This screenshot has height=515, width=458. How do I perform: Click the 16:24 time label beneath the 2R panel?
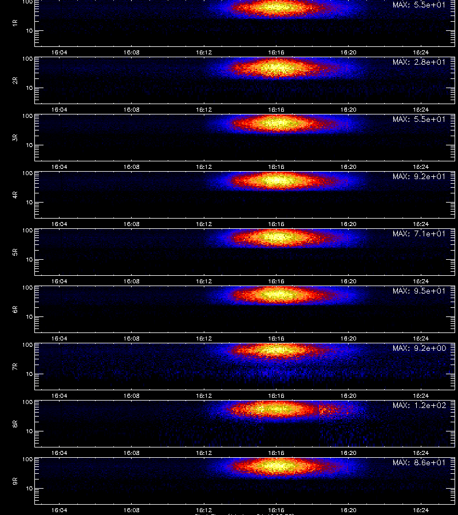[x=421, y=110]
